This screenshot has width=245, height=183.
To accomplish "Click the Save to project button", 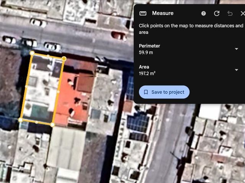I will (164, 92).
